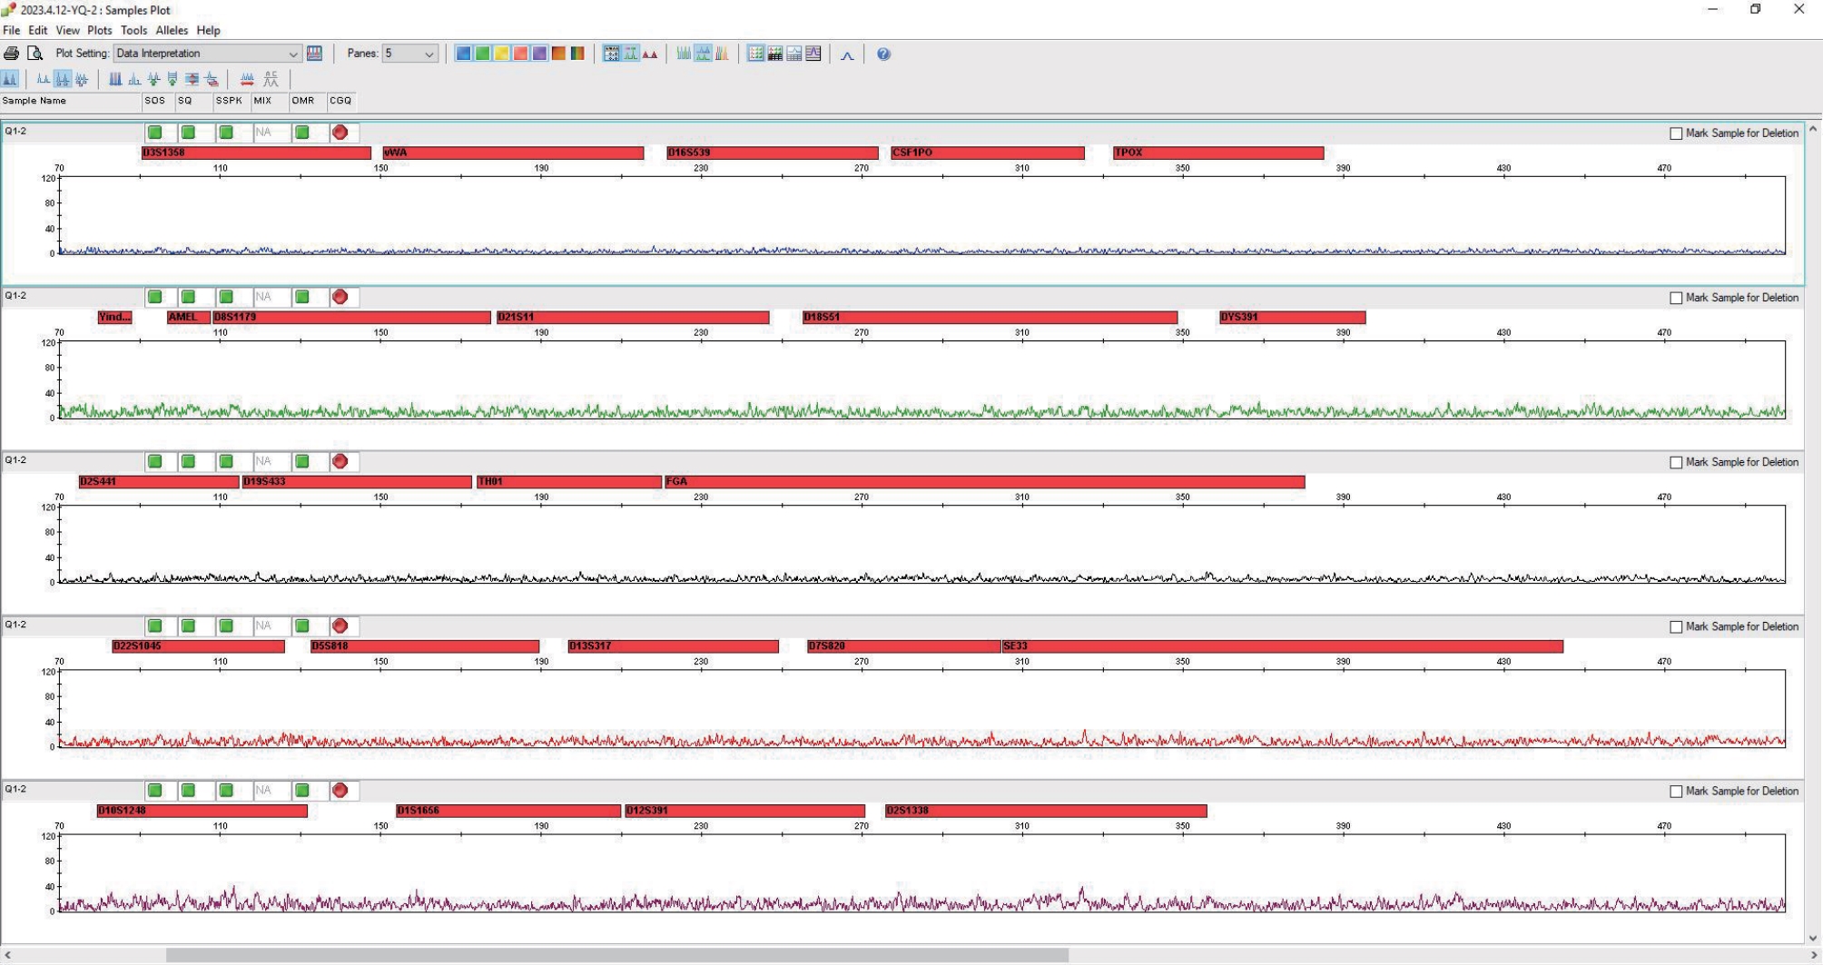
Task: Open the Plots menu
Action: click(100, 30)
